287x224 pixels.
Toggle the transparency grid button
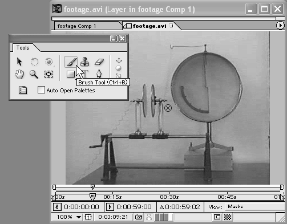click(x=228, y=217)
